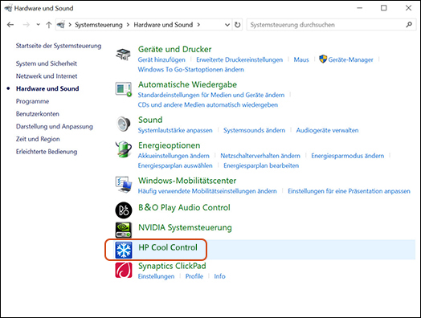Go back with the back arrow
This screenshot has width=421, height=318.
click(x=10, y=25)
